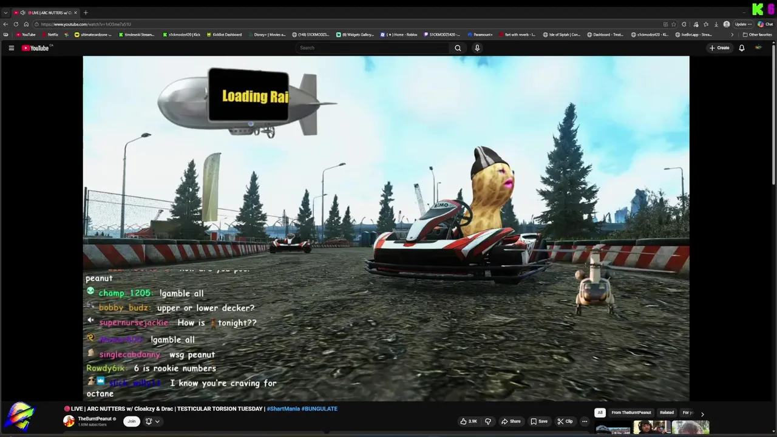Open tab search dropdown arrow

coord(5,13)
